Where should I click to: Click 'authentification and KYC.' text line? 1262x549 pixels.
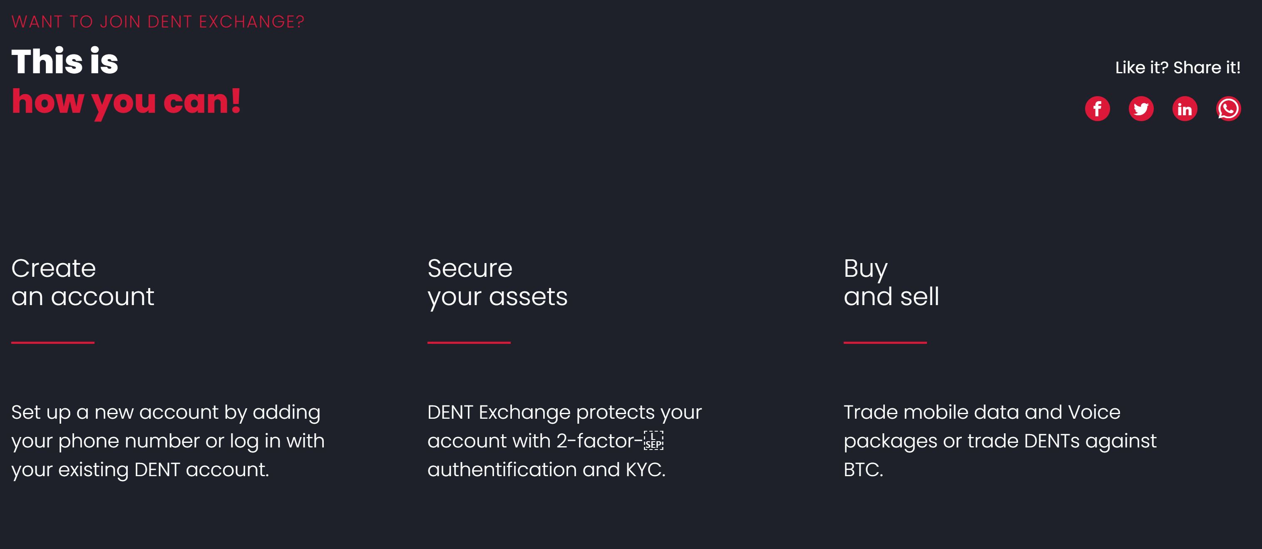click(546, 470)
